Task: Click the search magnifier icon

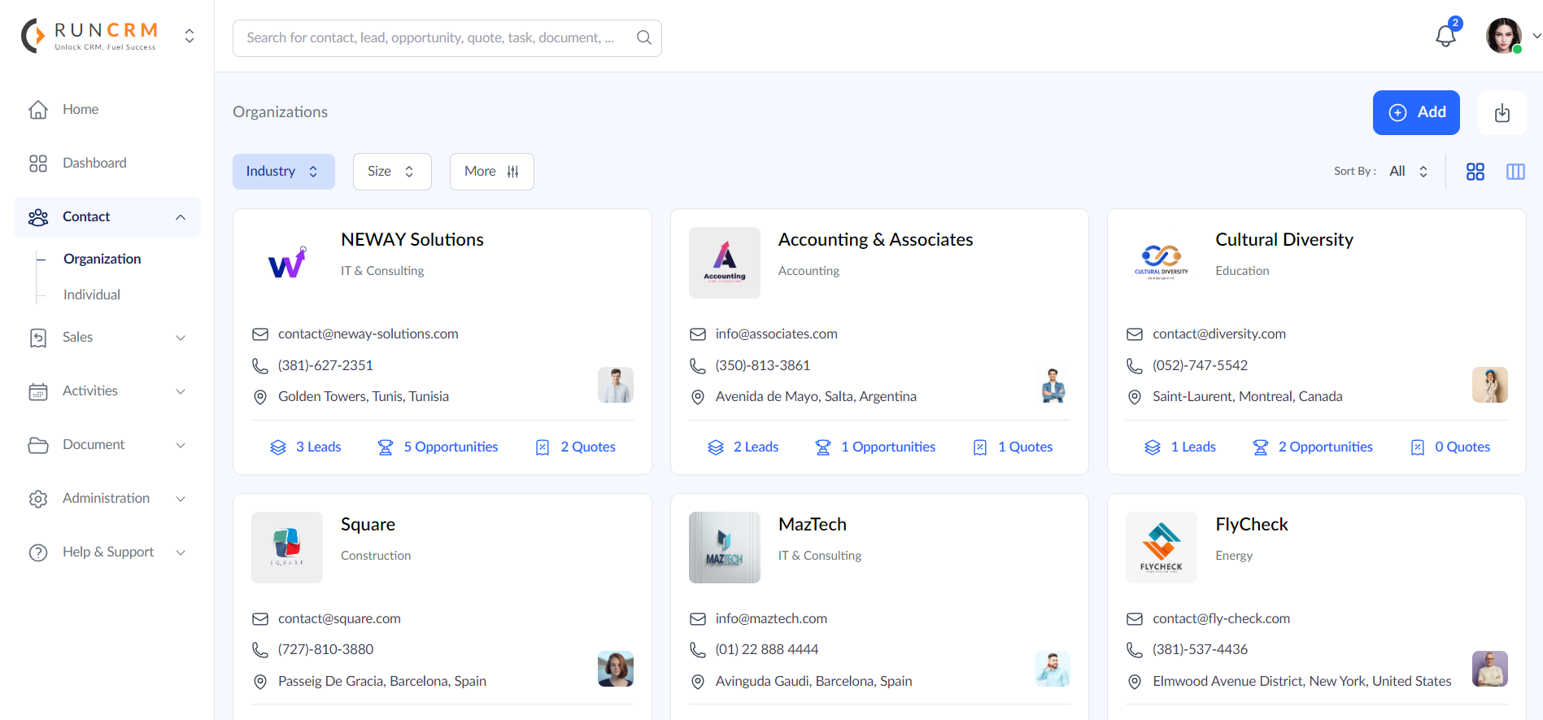Action: [x=643, y=37]
